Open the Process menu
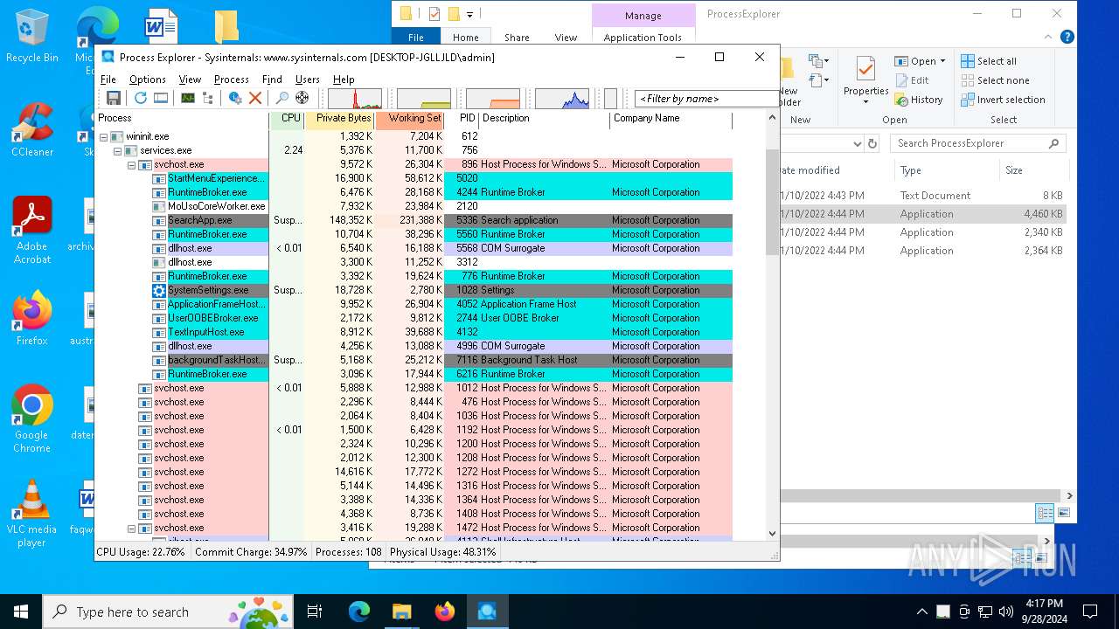The image size is (1119, 629). [x=232, y=79]
